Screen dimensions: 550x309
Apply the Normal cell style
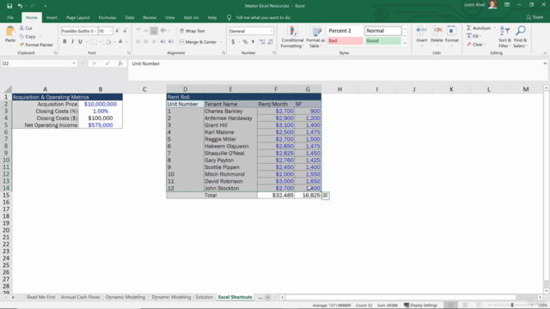[382, 31]
